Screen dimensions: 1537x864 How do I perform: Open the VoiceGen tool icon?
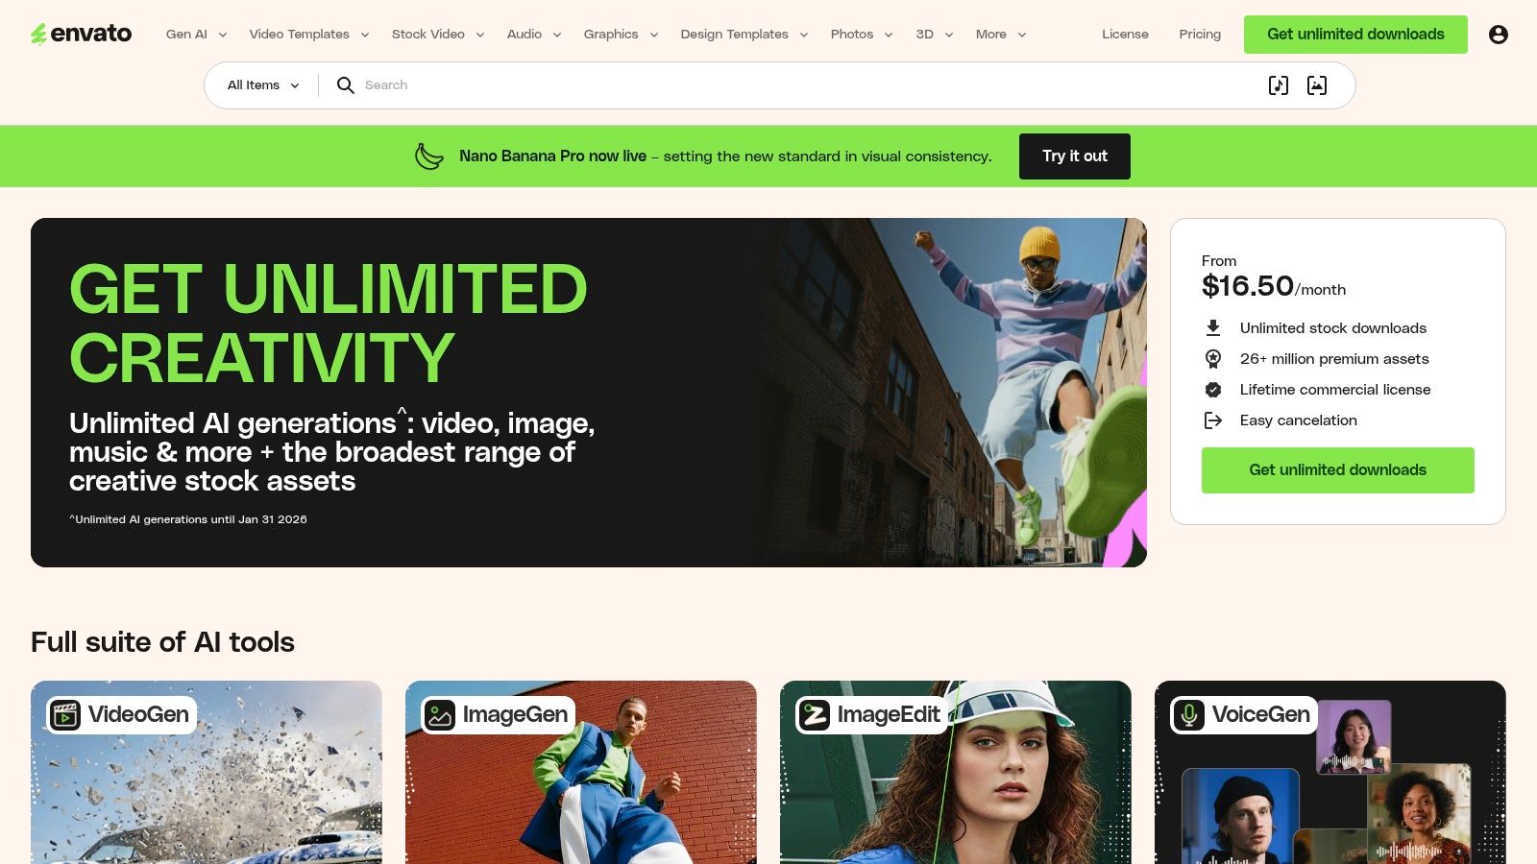pos(1188,714)
